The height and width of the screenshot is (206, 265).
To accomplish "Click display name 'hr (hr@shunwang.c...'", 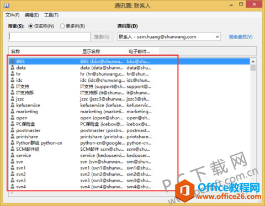I will tap(102, 74).
